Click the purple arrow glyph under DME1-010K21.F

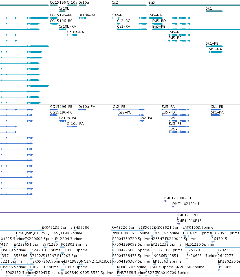pos(165,201)
